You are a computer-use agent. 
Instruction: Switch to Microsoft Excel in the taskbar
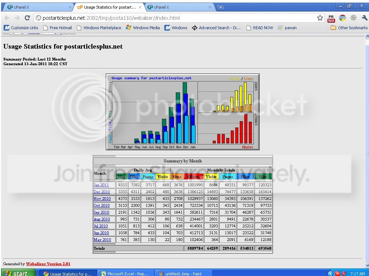[x=126, y=273]
